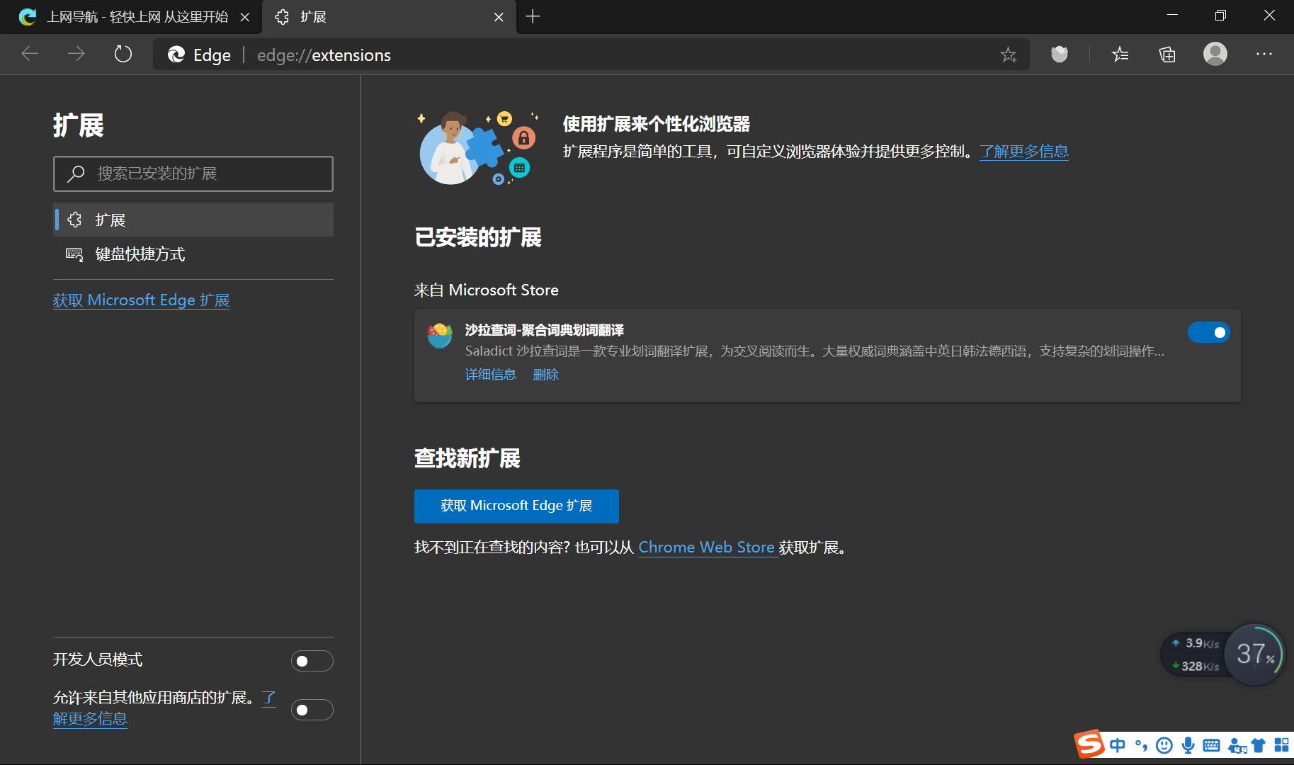The image size is (1294, 765).
Task: Click the extensions illustration image
Action: [477, 147]
